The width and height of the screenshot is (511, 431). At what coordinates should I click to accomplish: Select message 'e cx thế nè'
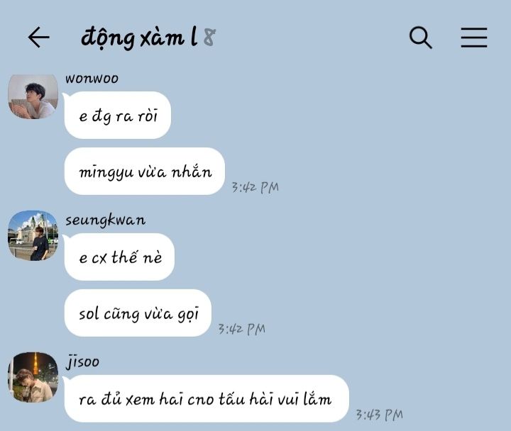click(119, 257)
